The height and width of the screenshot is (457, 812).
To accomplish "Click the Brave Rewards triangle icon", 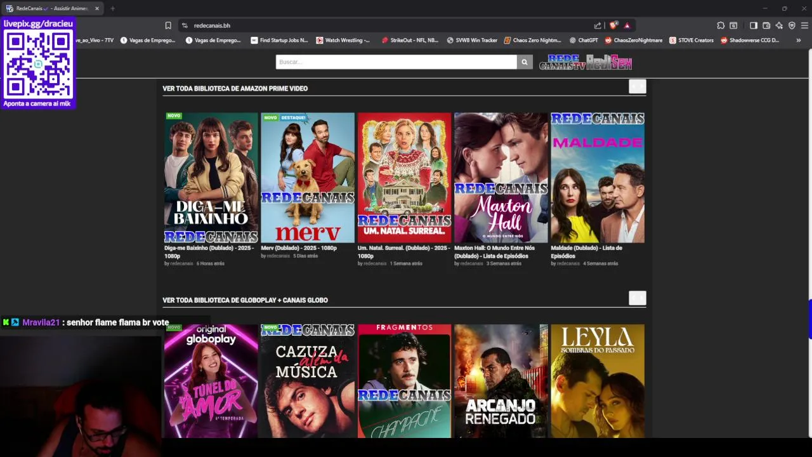I will (627, 25).
